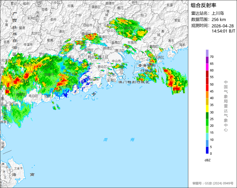Click the station name 上川岛

tap(218, 13)
